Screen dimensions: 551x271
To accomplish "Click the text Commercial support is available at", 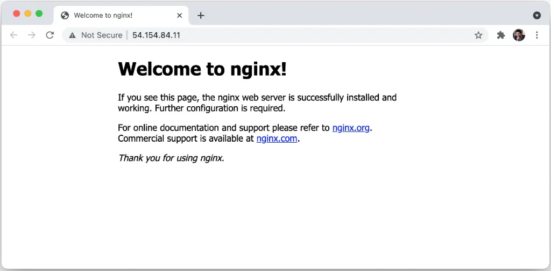I will (x=186, y=139).
